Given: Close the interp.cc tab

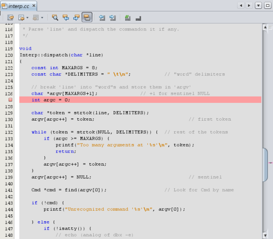Looking at the screenshot, I should pyautogui.click(x=34, y=6).
